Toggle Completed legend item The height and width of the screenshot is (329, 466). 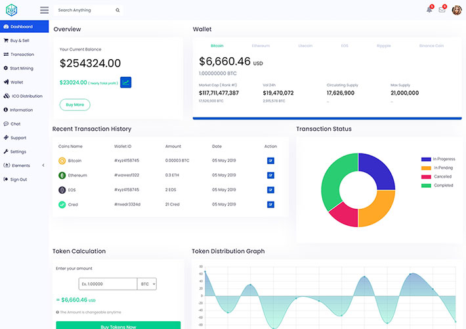(x=438, y=185)
